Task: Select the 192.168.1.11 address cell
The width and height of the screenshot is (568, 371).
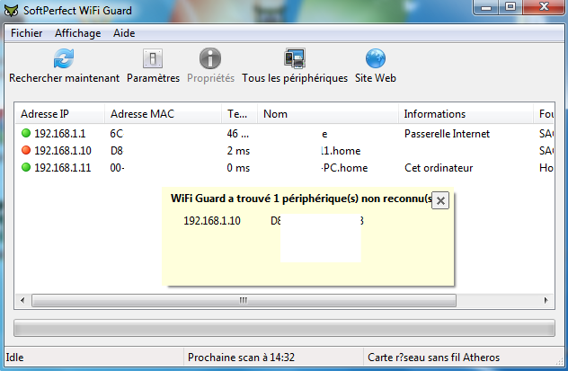Action: (x=62, y=168)
